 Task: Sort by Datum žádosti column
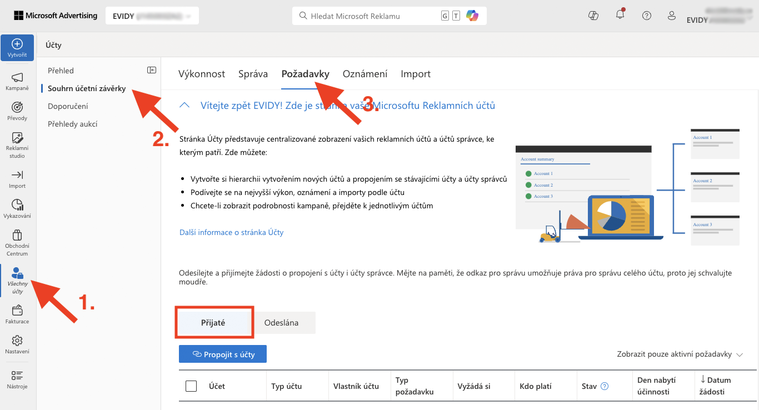click(716, 386)
